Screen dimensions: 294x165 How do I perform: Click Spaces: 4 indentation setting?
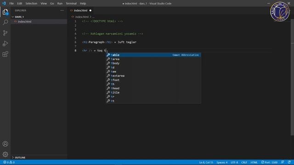coord(222,162)
